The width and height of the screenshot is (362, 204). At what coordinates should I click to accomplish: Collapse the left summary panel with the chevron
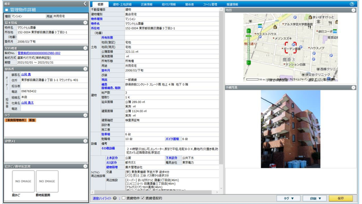click(x=85, y=3)
